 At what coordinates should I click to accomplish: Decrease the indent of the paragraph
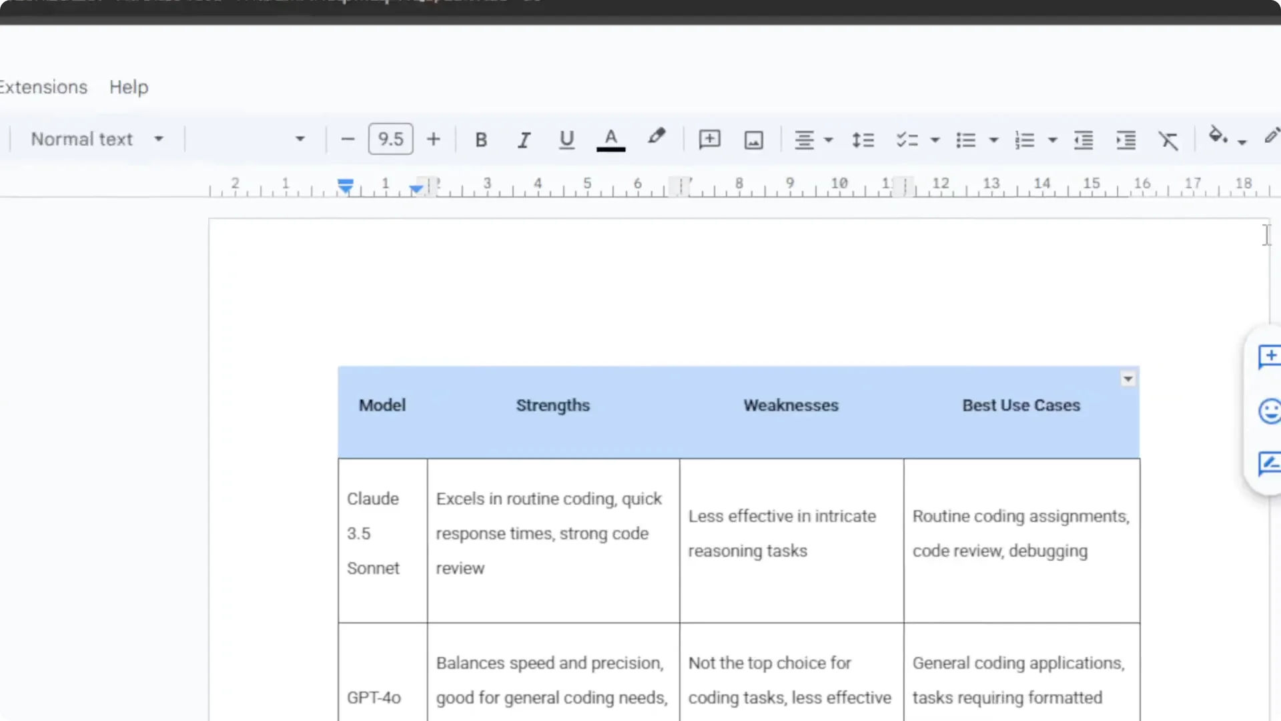tap(1083, 140)
